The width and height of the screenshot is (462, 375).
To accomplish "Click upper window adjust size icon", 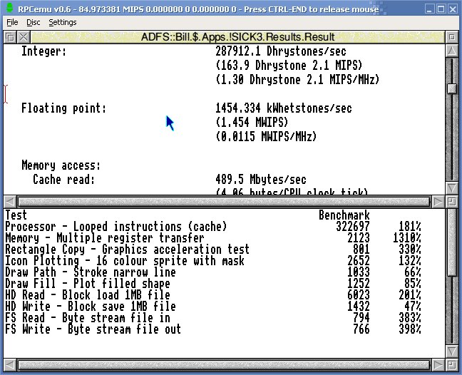I will [x=451, y=201].
